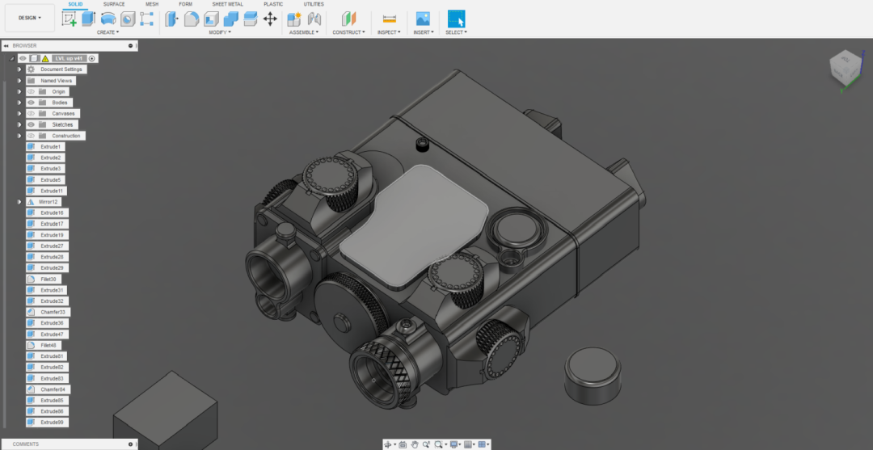Open the Inspect dropdown menu

(x=389, y=32)
